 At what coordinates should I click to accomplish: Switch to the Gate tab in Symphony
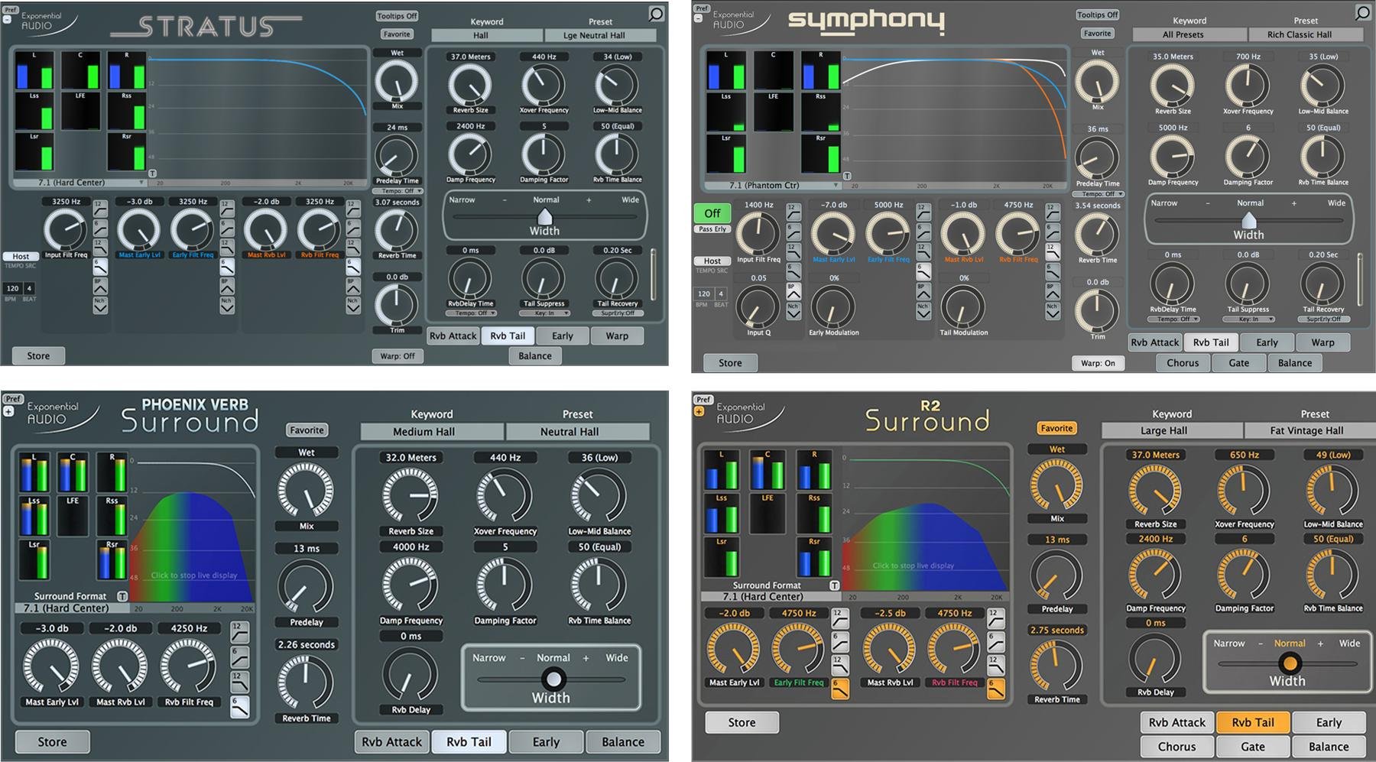click(1238, 363)
